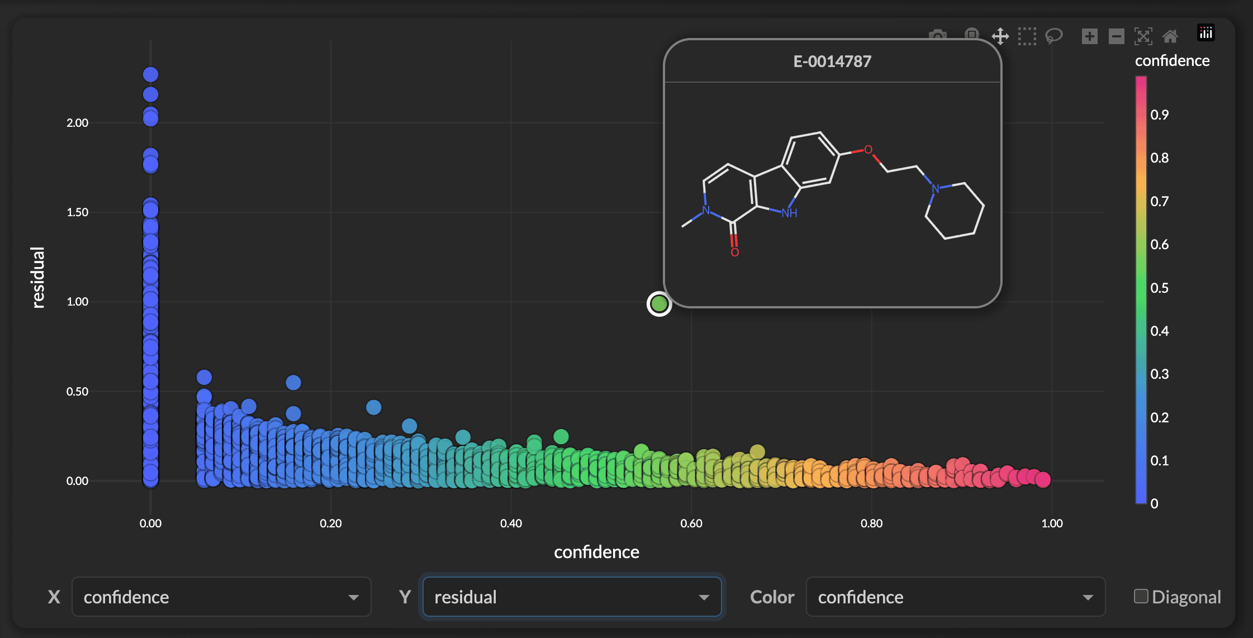The image size is (1253, 638).
Task: Enable the Diagonal checkbox
Action: [x=1141, y=596]
